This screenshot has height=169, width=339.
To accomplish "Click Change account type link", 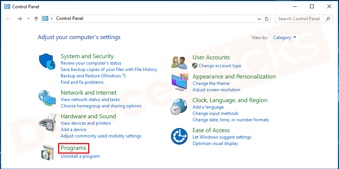I will click(220, 66).
